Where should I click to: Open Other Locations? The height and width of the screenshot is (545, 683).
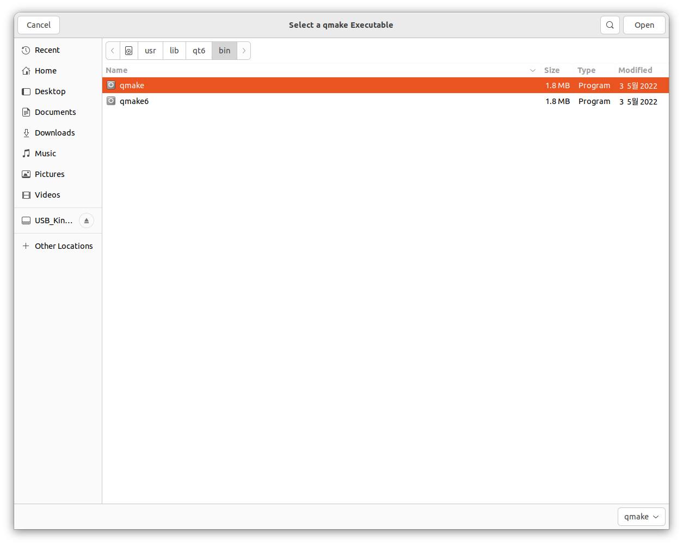pyautogui.click(x=58, y=246)
